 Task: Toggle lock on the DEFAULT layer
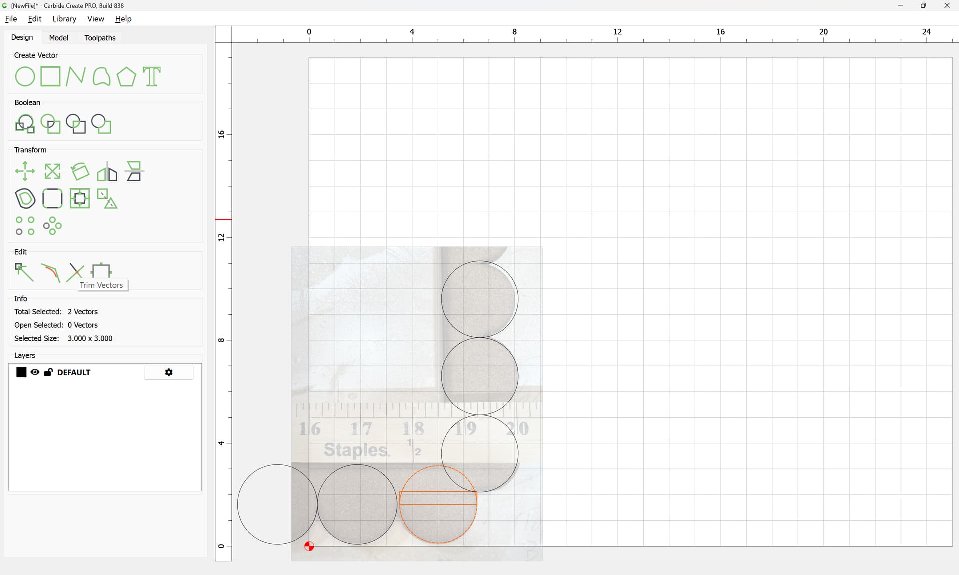[x=48, y=372]
